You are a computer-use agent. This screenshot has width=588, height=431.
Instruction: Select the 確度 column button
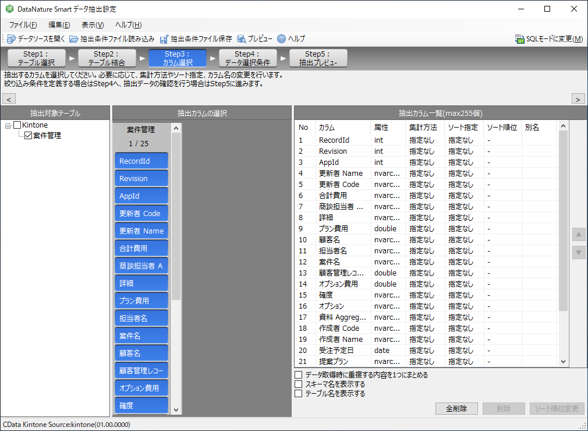141,405
